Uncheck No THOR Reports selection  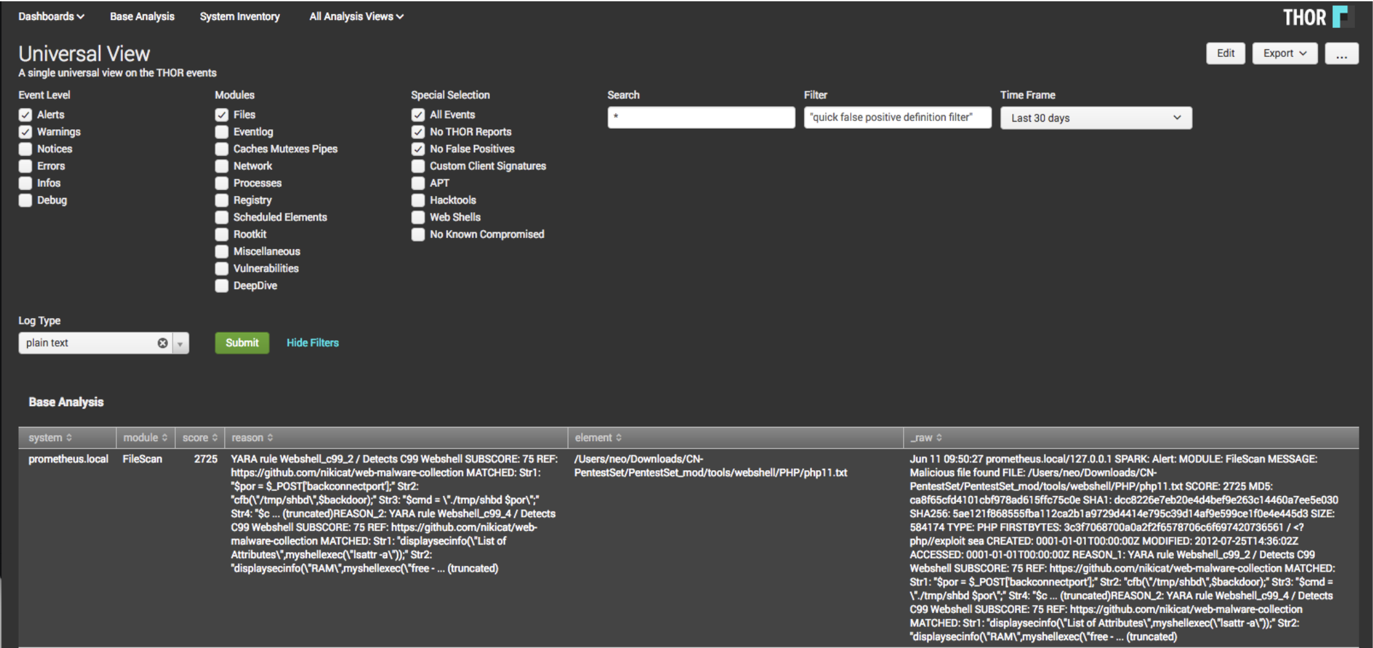point(418,132)
